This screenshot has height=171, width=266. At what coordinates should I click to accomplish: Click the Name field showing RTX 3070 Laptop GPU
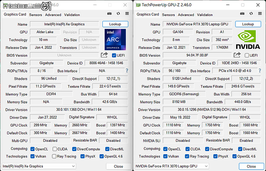click(197, 24)
